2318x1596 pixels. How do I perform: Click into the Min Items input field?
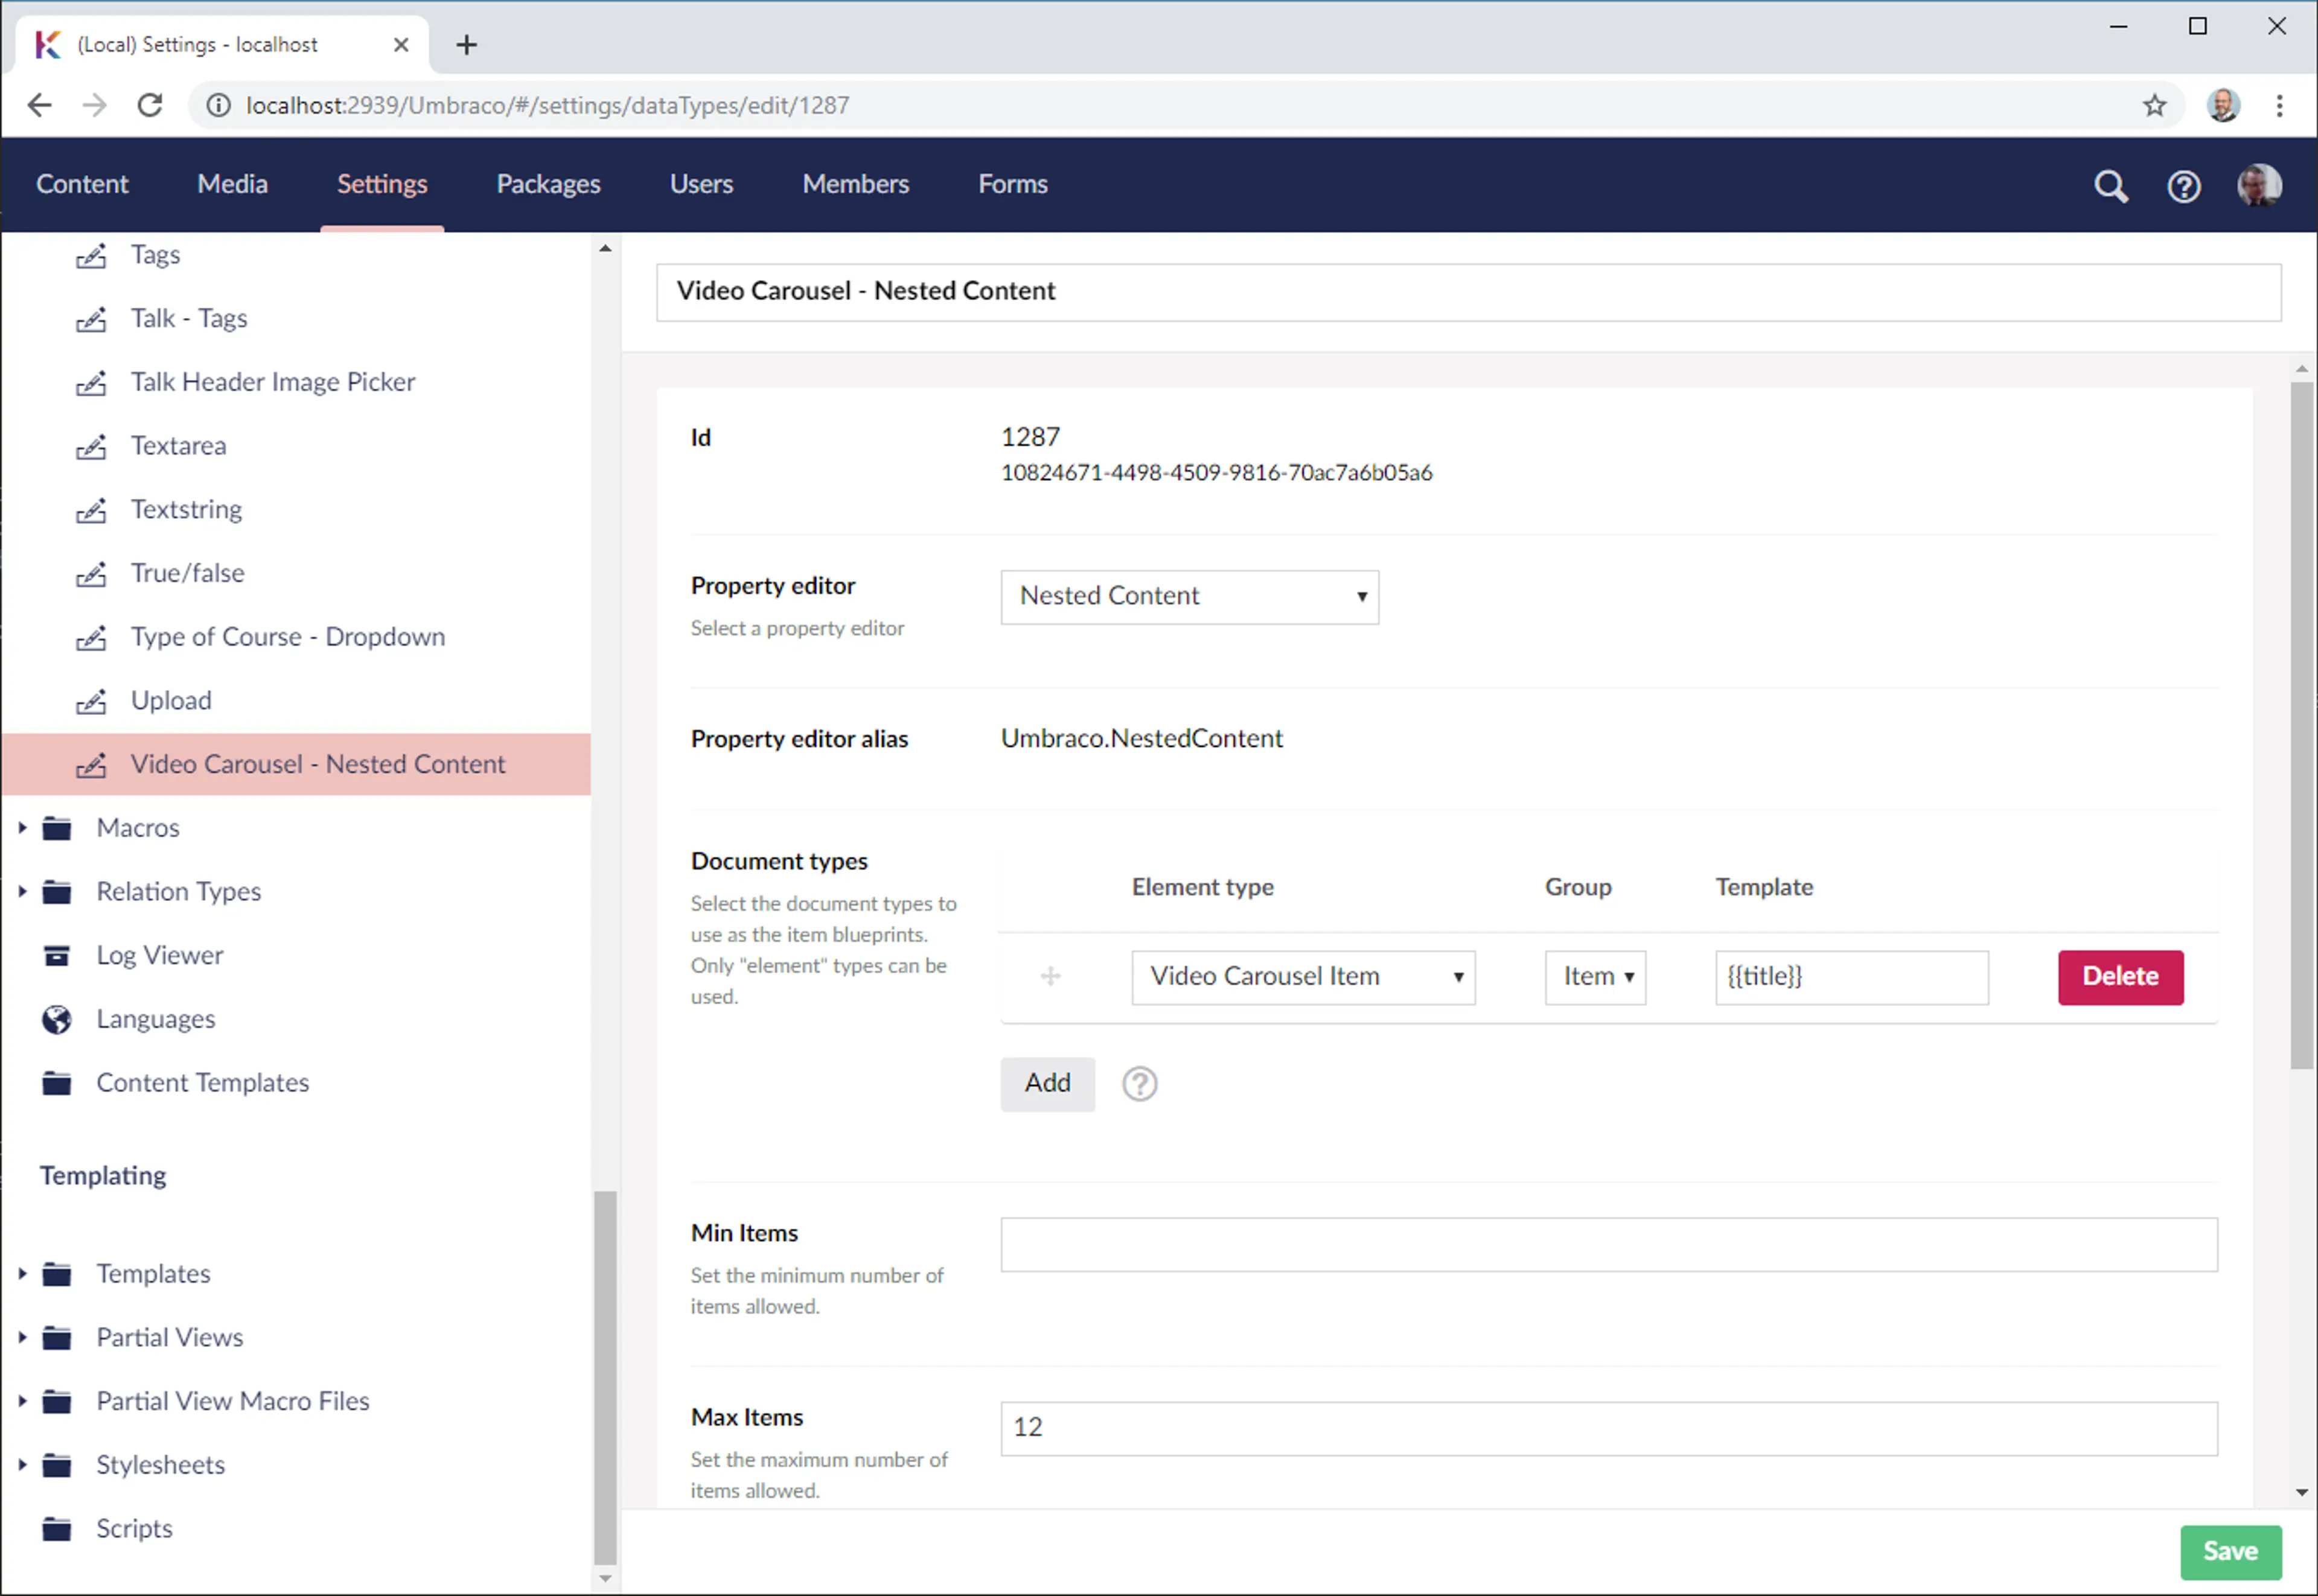[x=1608, y=1245]
